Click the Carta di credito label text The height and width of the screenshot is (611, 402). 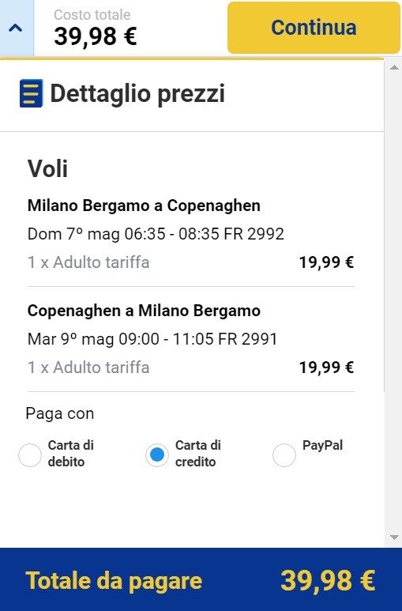[x=198, y=454]
